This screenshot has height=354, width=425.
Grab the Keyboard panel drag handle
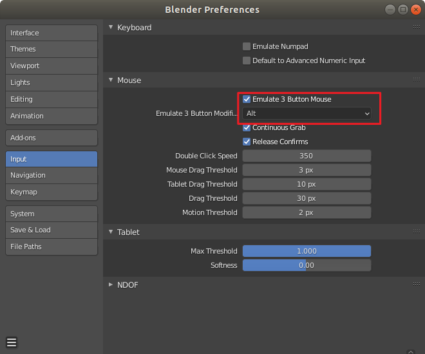(417, 27)
